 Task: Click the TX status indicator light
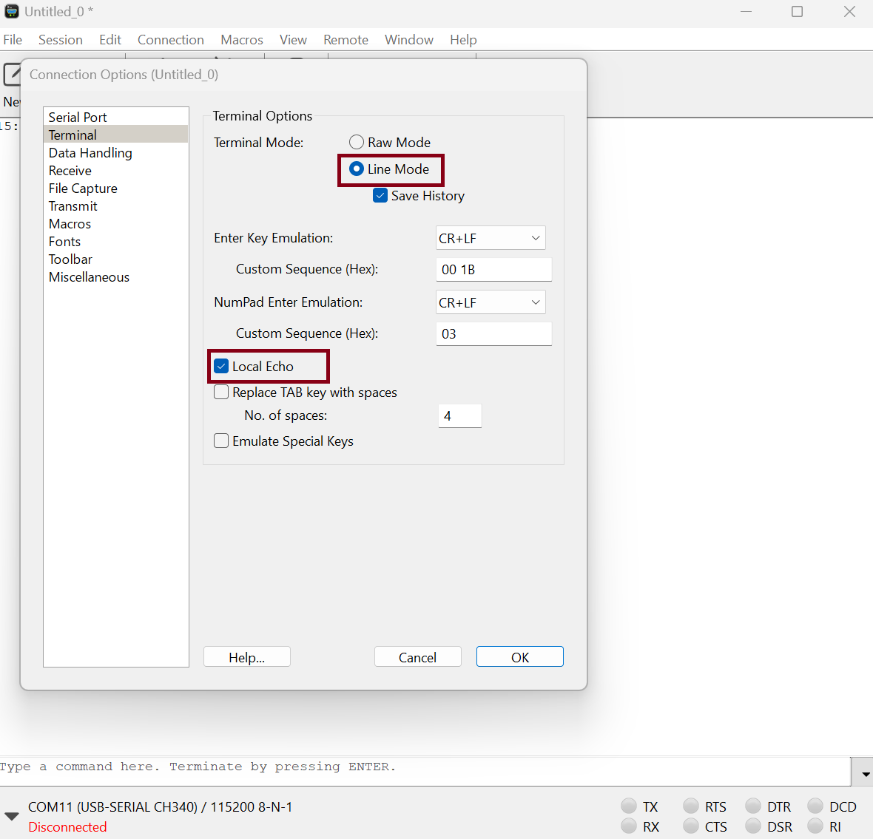tap(629, 806)
